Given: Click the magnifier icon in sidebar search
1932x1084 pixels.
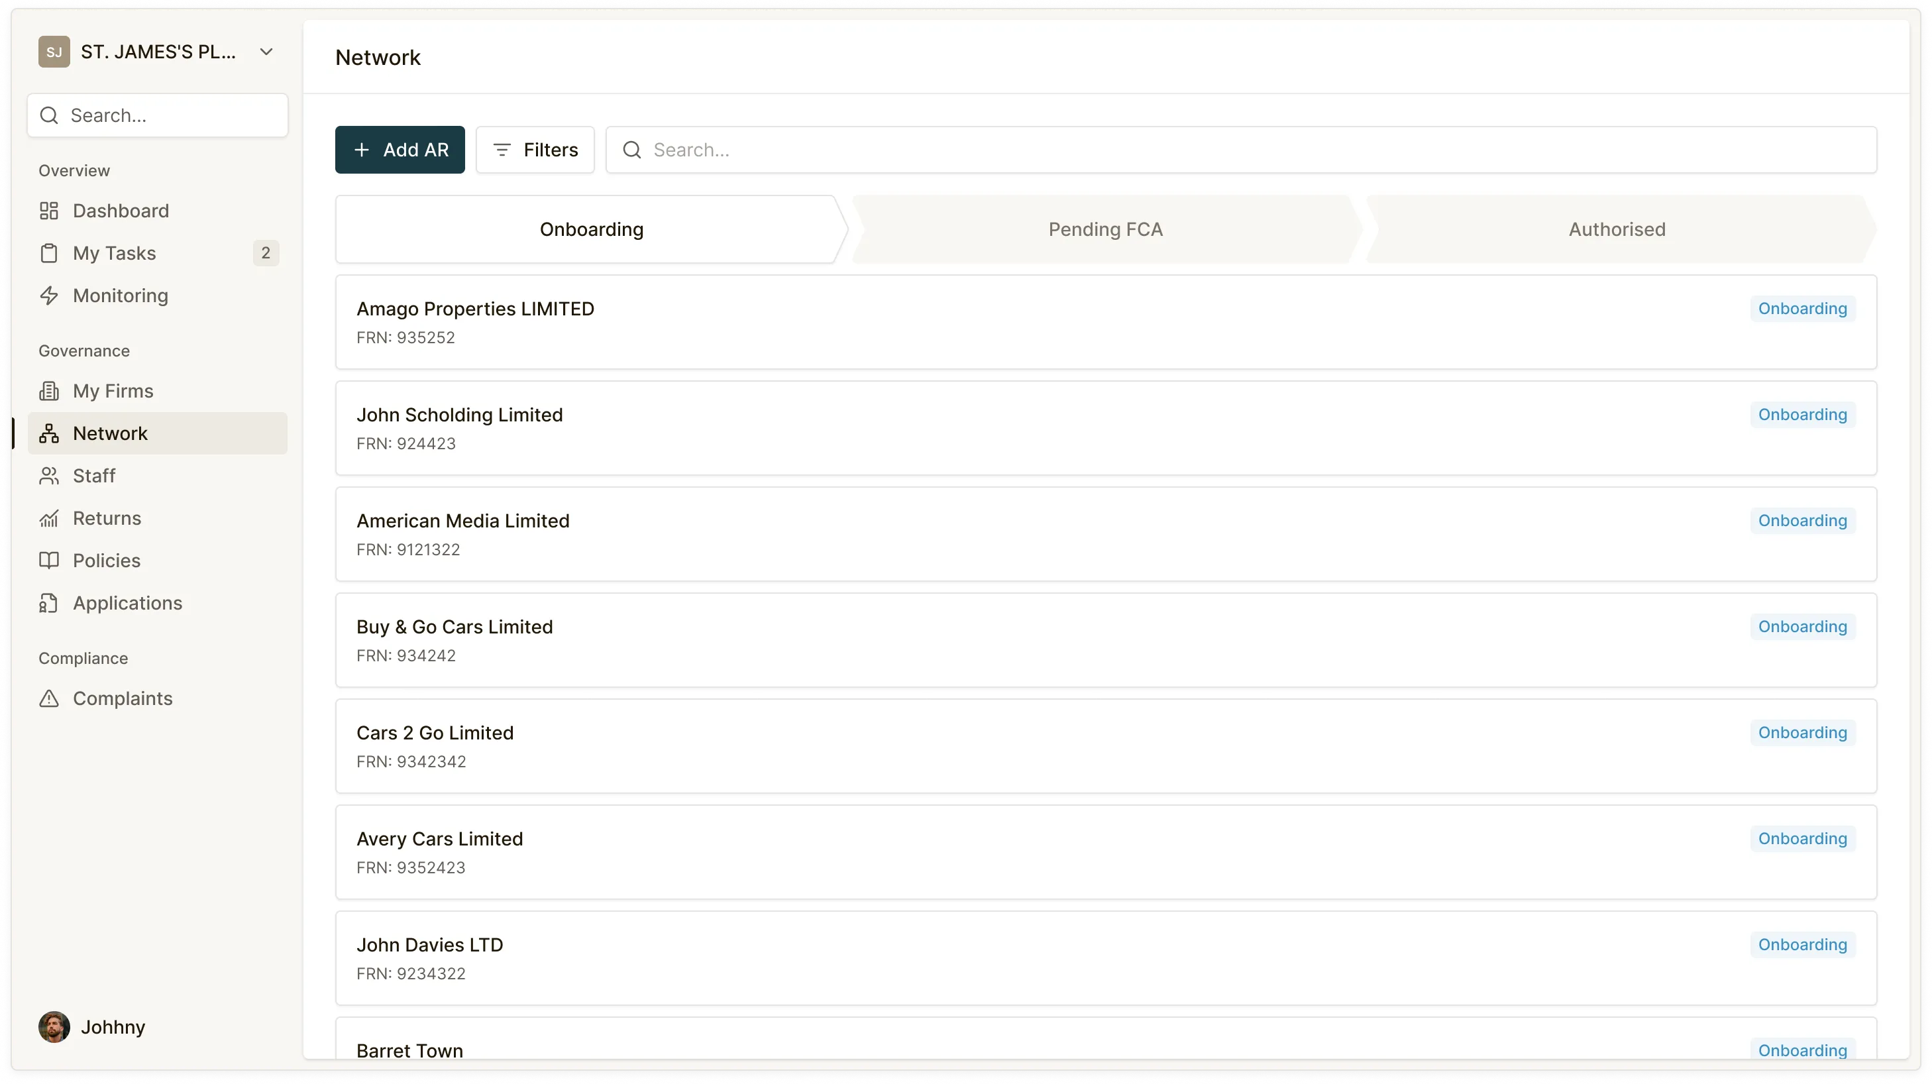Looking at the screenshot, I should click(50, 115).
